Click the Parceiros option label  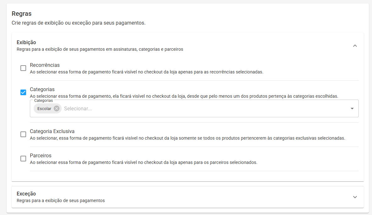(41, 155)
